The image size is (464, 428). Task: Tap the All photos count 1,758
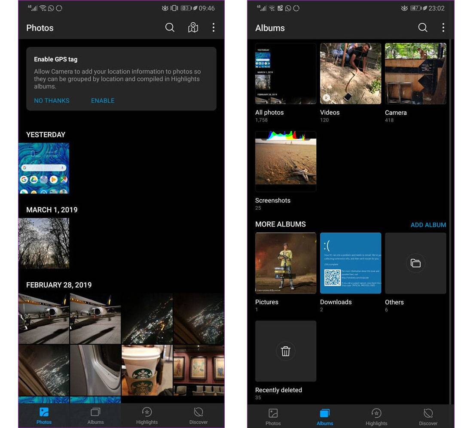pos(261,120)
